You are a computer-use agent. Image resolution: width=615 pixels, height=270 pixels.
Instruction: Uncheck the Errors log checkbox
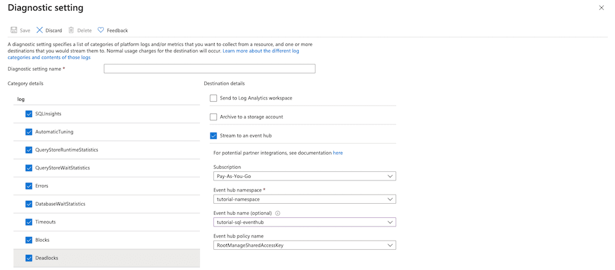pos(29,186)
